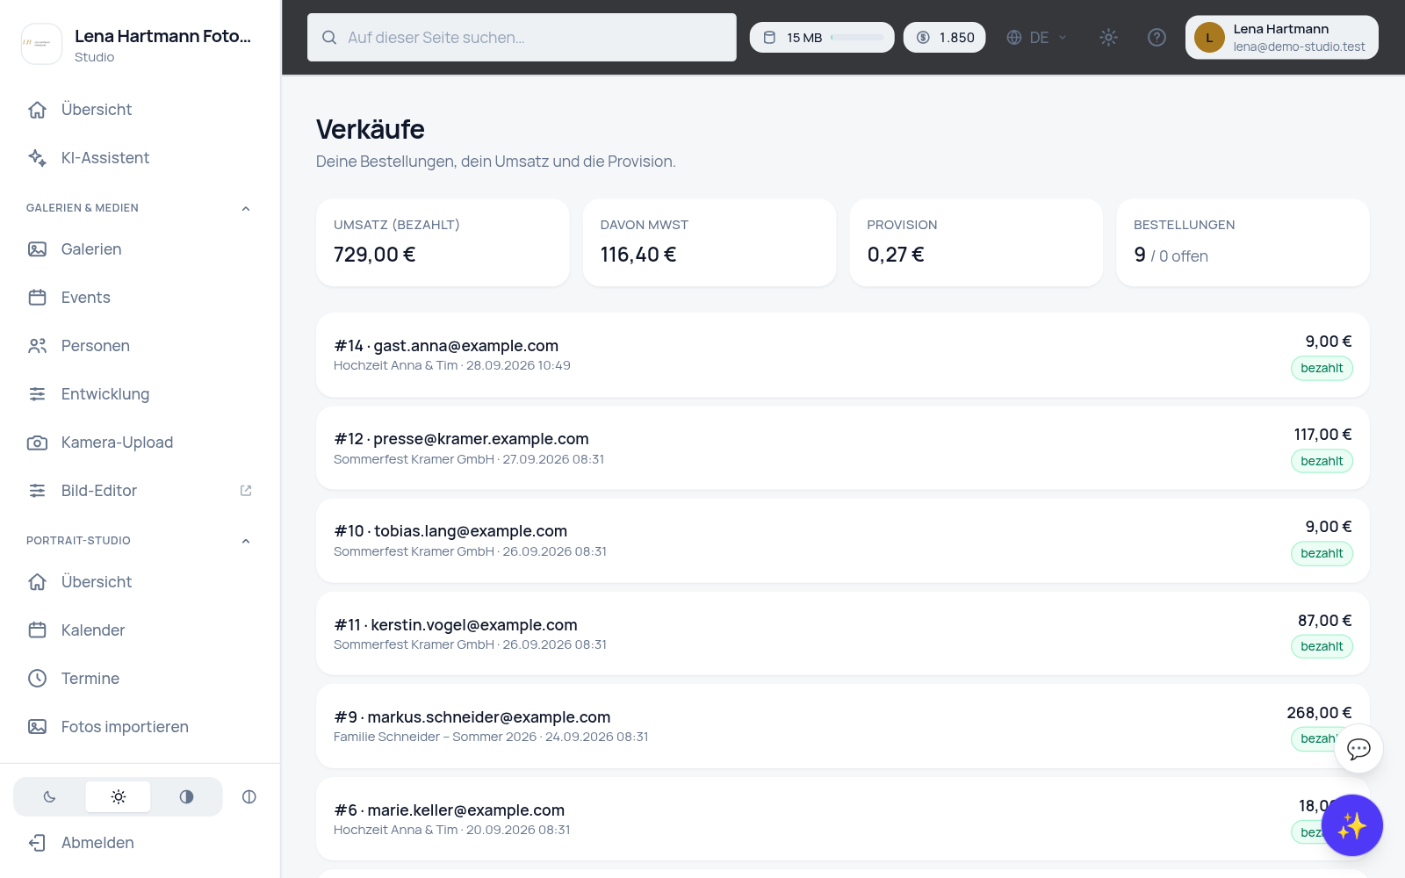Open the DE language dropdown
The width and height of the screenshot is (1405, 878).
pos(1037,37)
